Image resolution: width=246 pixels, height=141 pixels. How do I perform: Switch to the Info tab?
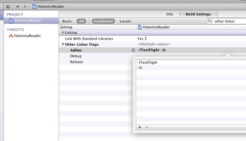170,14
